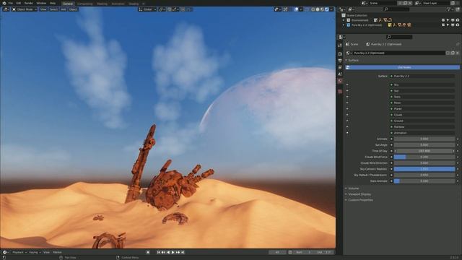The image size is (462, 260).
Task: Click the Time Of Day value field
Action: point(424,151)
